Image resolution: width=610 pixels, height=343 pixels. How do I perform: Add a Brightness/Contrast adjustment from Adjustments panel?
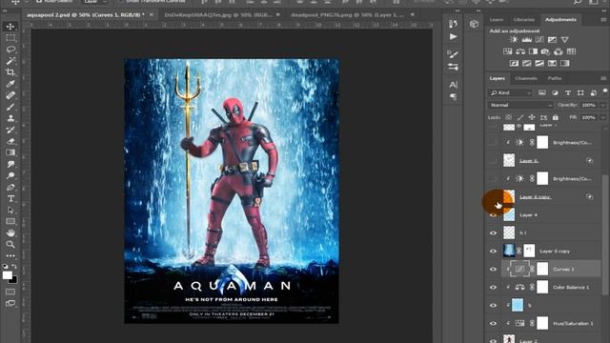pos(514,39)
